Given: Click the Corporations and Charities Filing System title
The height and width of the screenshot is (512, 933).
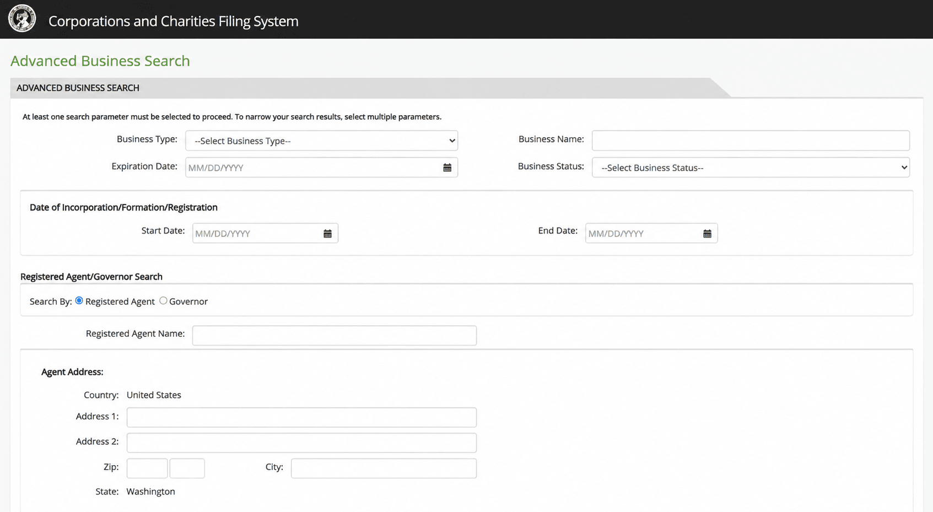Looking at the screenshot, I should (x=174, y=21).
